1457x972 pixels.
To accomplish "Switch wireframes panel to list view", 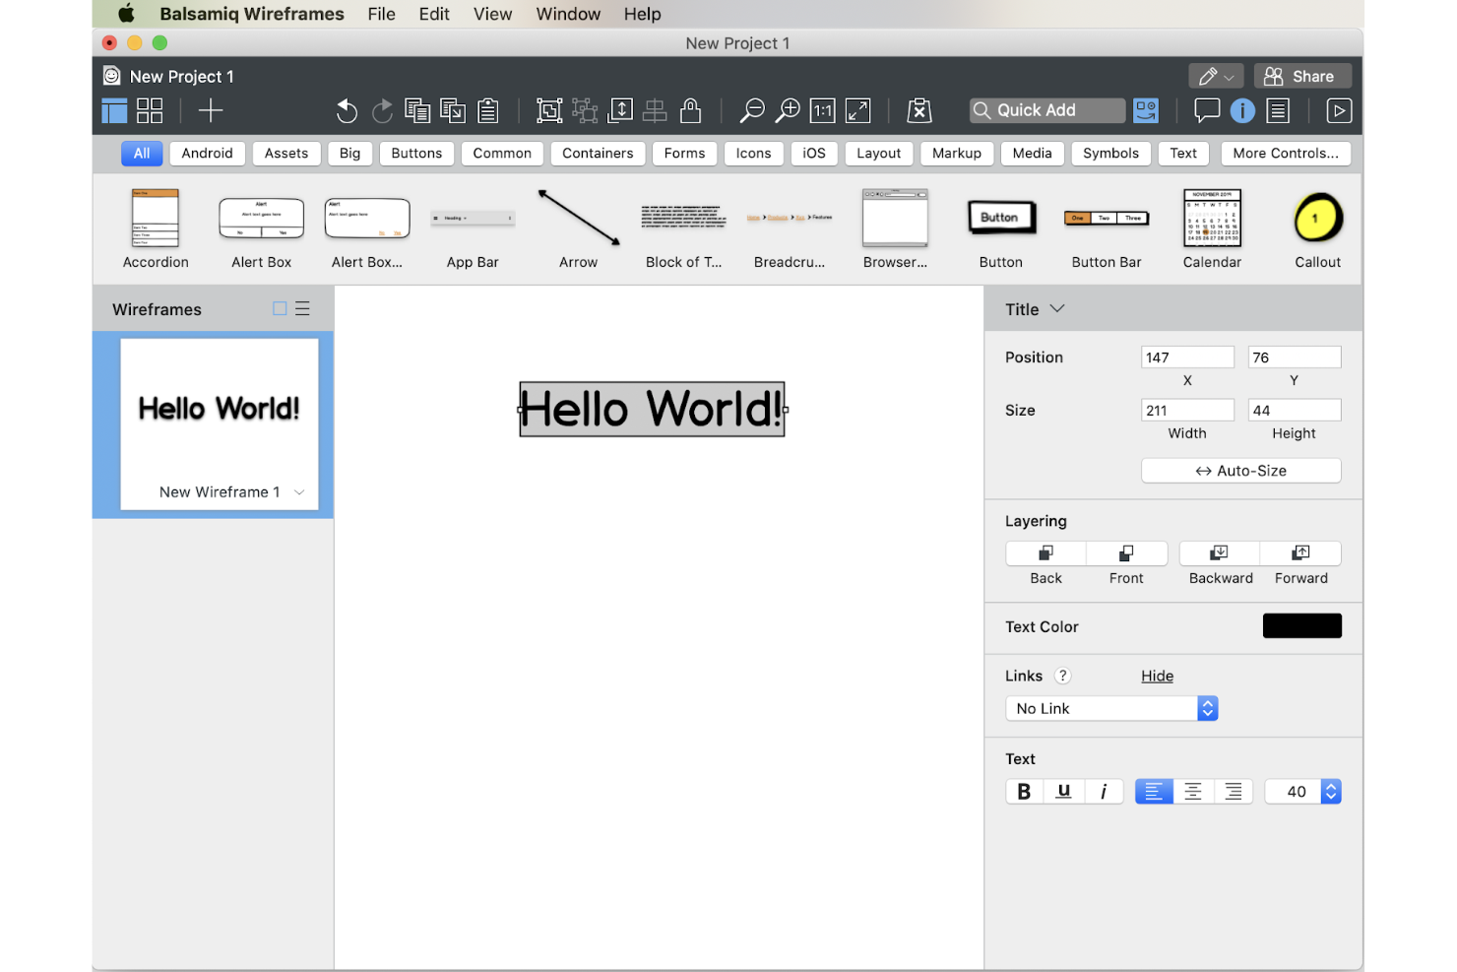I will click(x=302, y=308).
